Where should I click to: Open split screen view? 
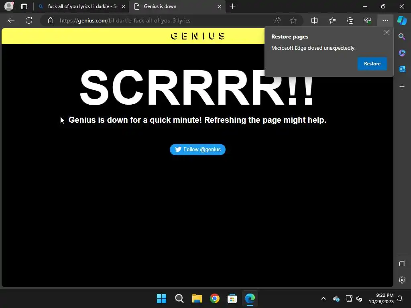tap(314, 20)
